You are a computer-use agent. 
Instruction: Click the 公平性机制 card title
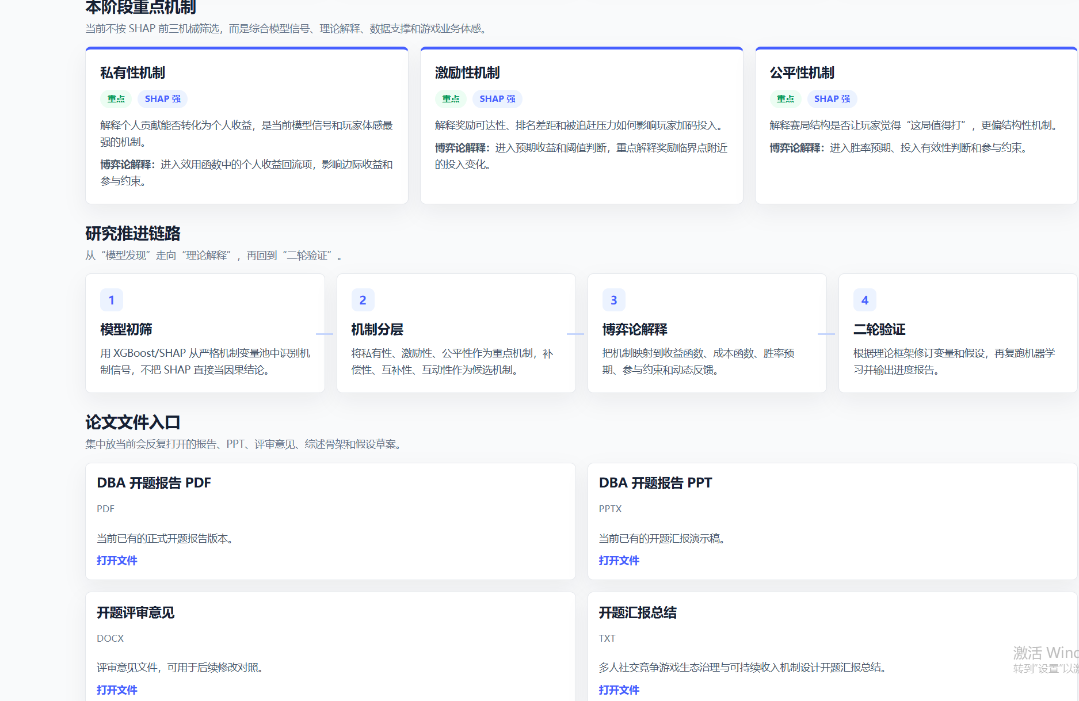[802, 73]
